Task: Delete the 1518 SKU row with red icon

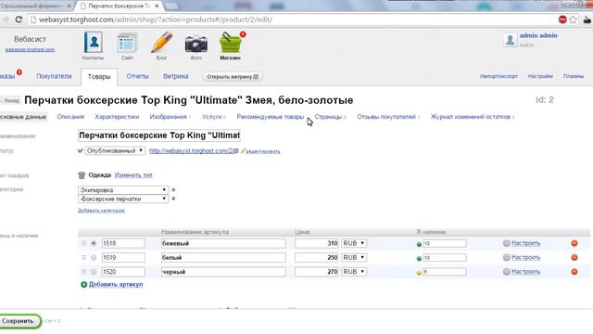Action: [574, 243]
